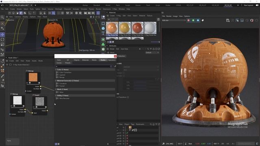This screenshot has width=260, height=146.
Task: Click the search icon in the Attributes panel
Action: (148, 49)
